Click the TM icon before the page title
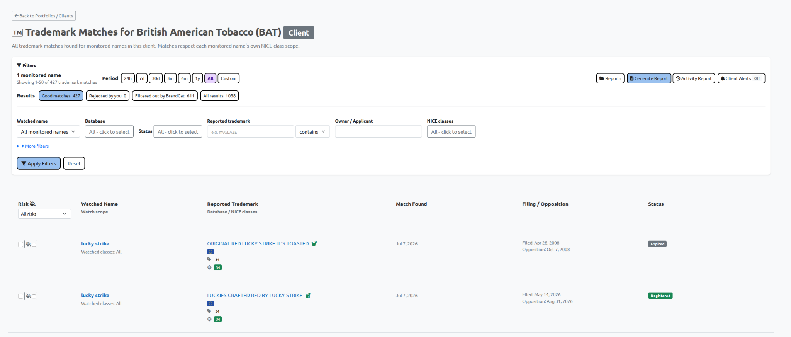The width and height of the screenshot is (791, 337). (17, 33)
